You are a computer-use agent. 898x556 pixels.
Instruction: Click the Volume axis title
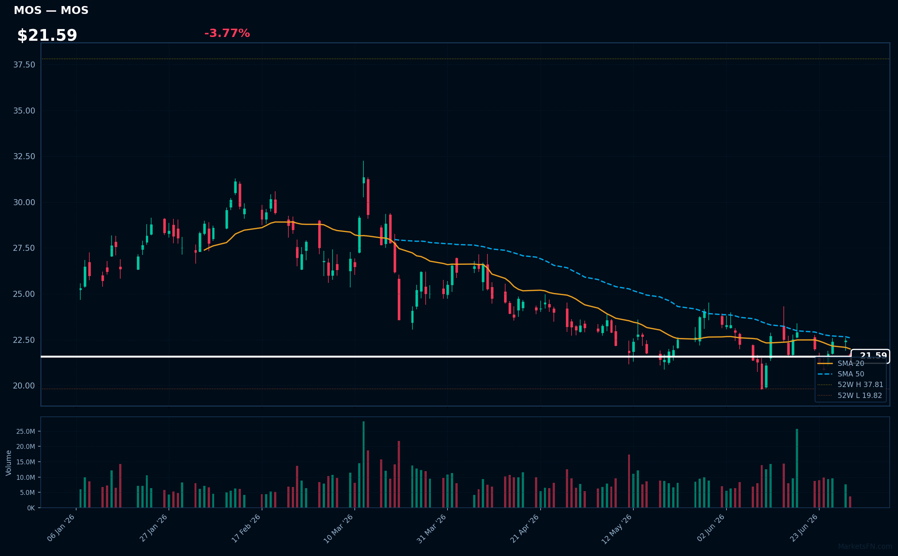[x=9, y=463]
